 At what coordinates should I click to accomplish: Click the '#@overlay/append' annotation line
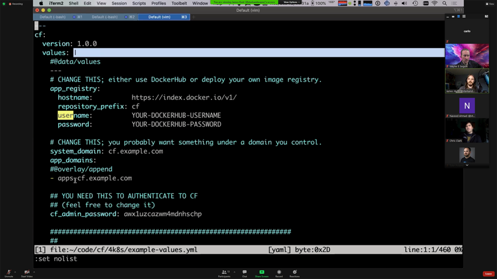pyautogui.click(x=81, y=169)
